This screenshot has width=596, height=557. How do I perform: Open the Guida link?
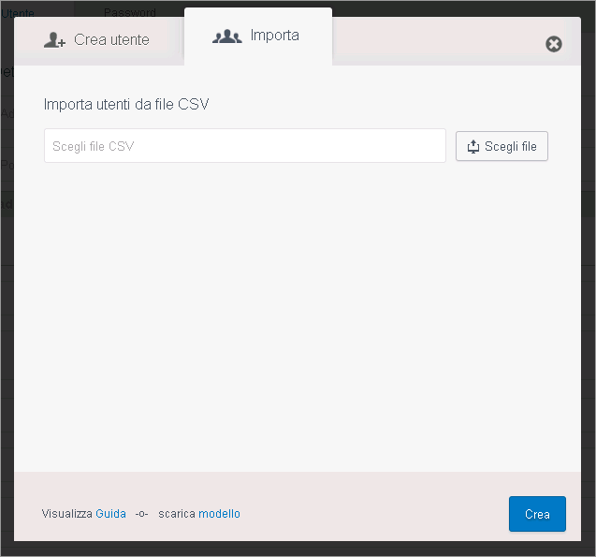pyautogui.click(x=110, y=514)
